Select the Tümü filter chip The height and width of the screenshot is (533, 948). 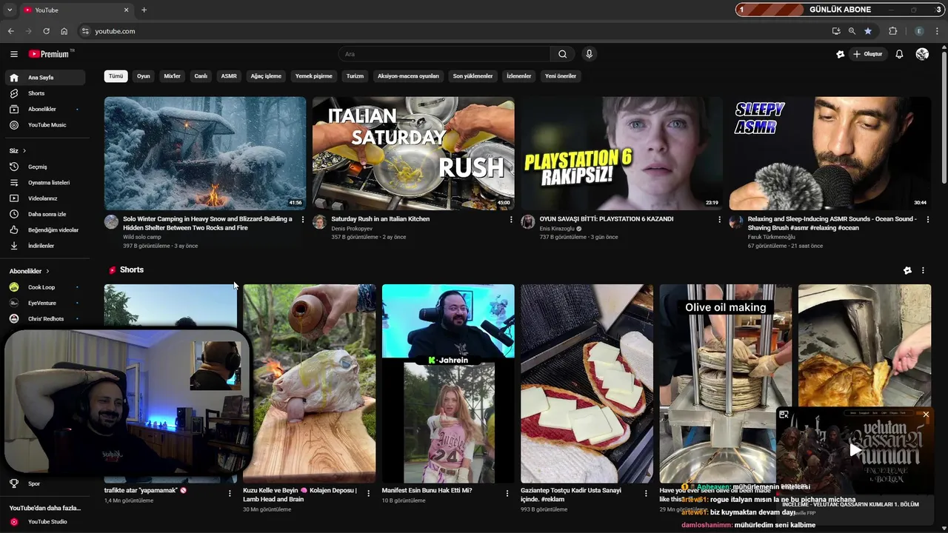click(116, 76)
